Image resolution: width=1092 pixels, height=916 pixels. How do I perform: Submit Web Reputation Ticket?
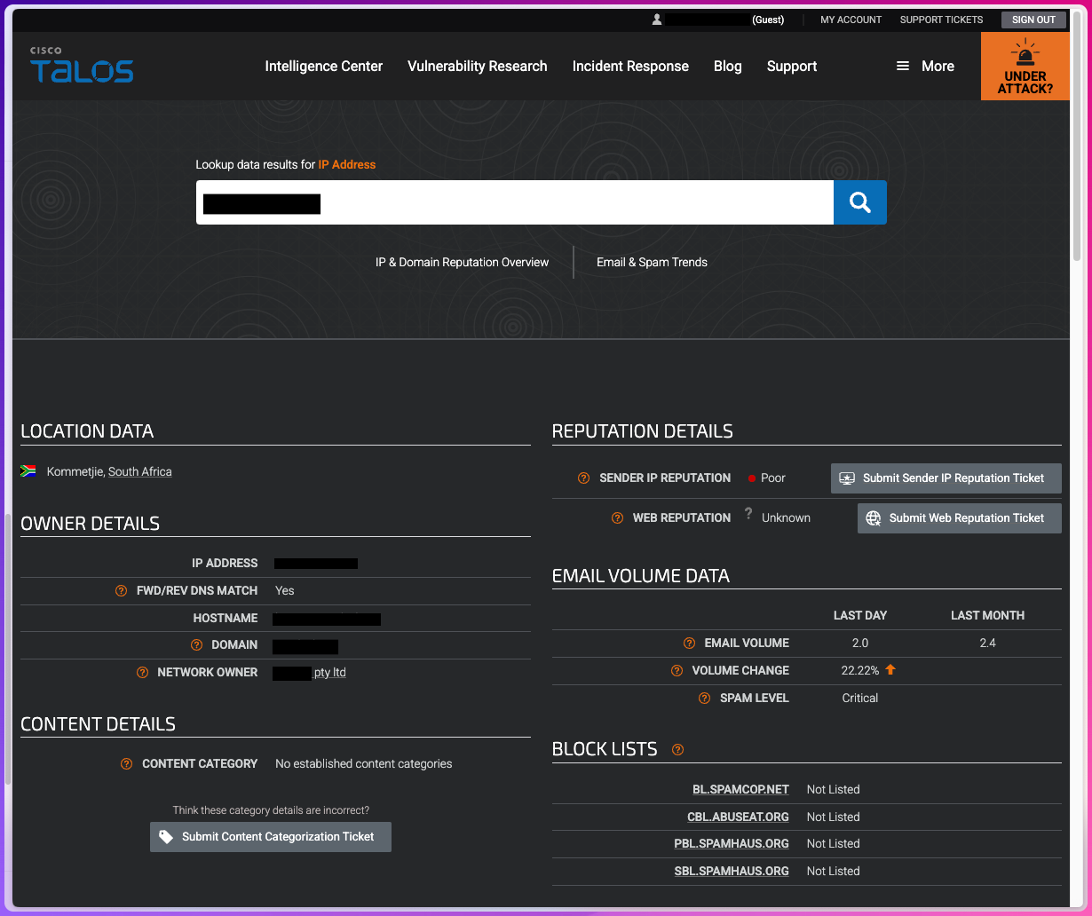click(960, 517)
